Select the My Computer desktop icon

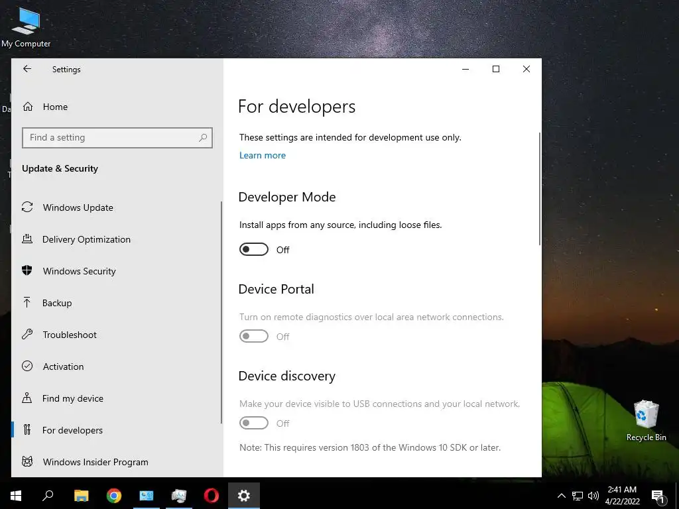click(x=26, y=28)
